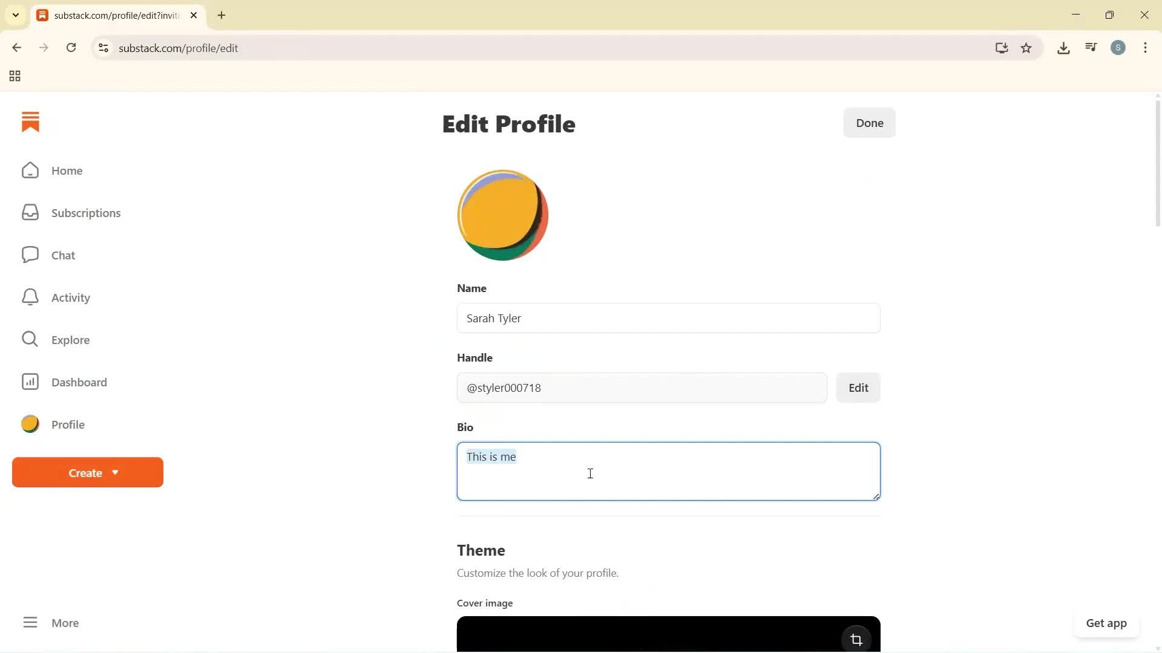
Task: Click inside the Name input field
Action: (x=668, y=318)
